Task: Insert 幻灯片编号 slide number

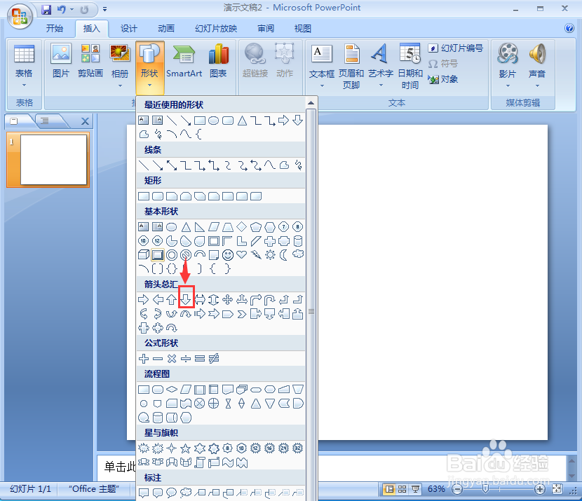Action: click(455, 48)
